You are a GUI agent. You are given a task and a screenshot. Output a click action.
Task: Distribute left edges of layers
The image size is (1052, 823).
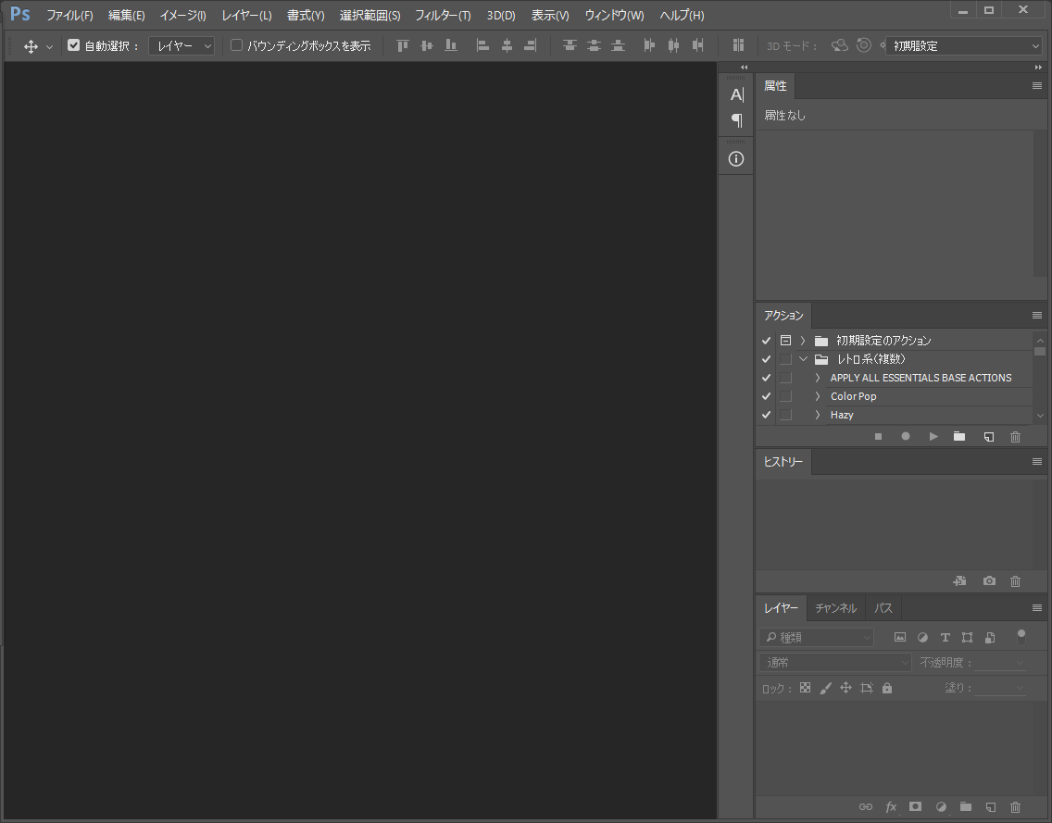pos(649,45)
